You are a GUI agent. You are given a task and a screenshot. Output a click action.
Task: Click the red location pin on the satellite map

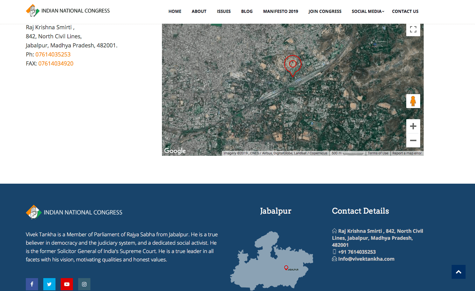pyautogui.click(x=292, y=66)
